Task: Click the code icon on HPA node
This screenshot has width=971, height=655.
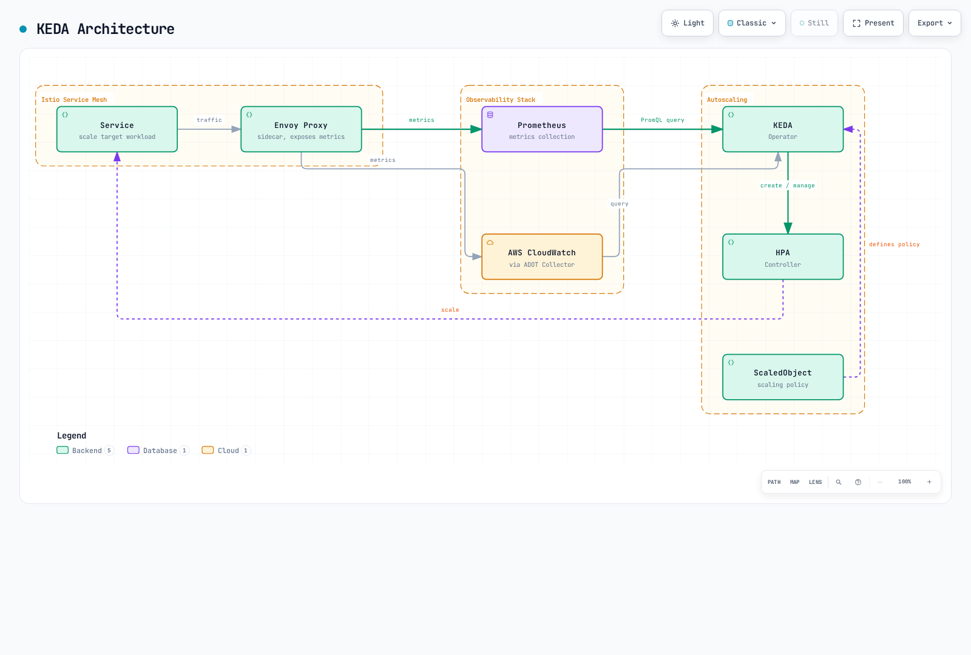Action: pyautogui.click(x=731, y=242)
